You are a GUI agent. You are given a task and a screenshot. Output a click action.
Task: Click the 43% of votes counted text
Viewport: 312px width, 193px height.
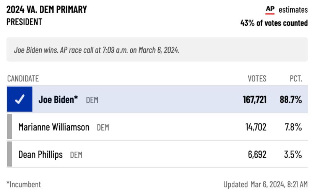[x=274, y=23]
